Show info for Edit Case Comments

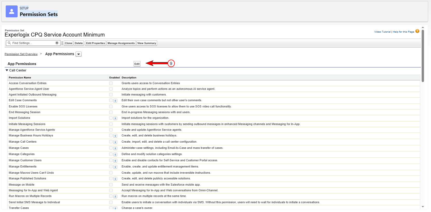[x=115, y=100]
